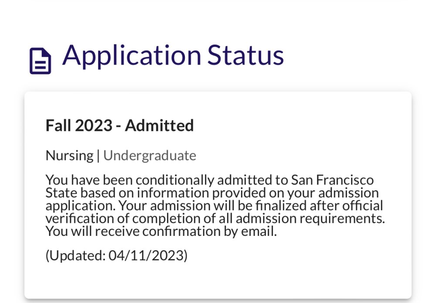Click the Updated: 04/11/2023 date text
Viewport: 436px width, 303px height.
click(116, 255)
